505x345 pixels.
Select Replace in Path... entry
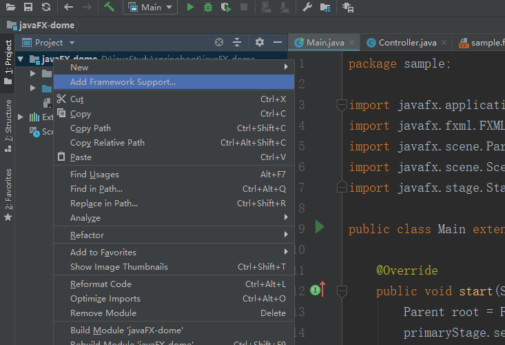174,203
